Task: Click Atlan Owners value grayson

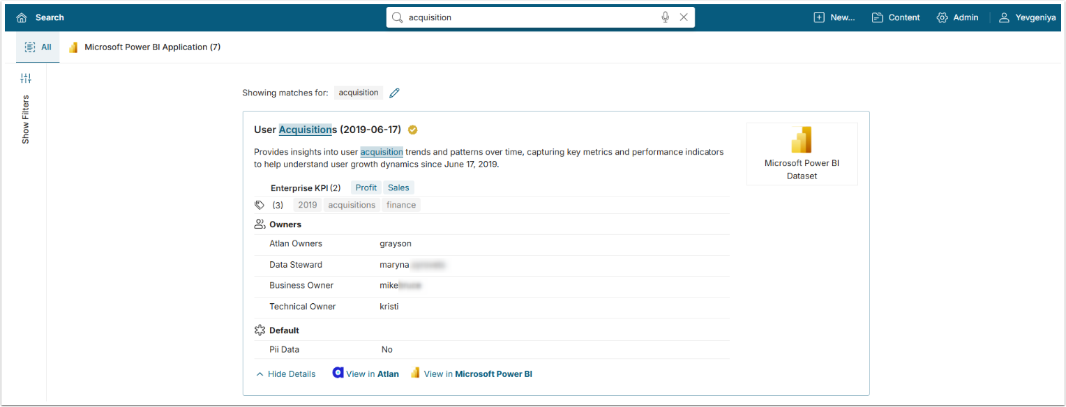Action: pyautogui.click(x=396, y=244)
